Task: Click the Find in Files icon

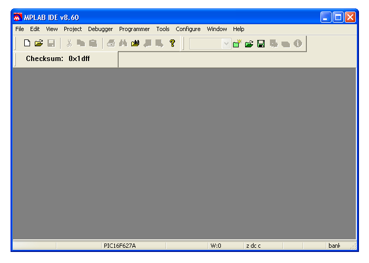Action: click(135, 44)
